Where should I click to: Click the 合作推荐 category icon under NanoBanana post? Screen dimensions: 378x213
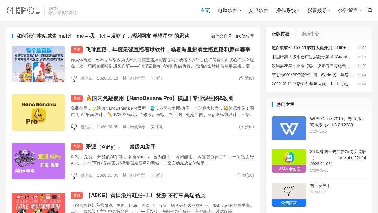(x=125, y=127)
